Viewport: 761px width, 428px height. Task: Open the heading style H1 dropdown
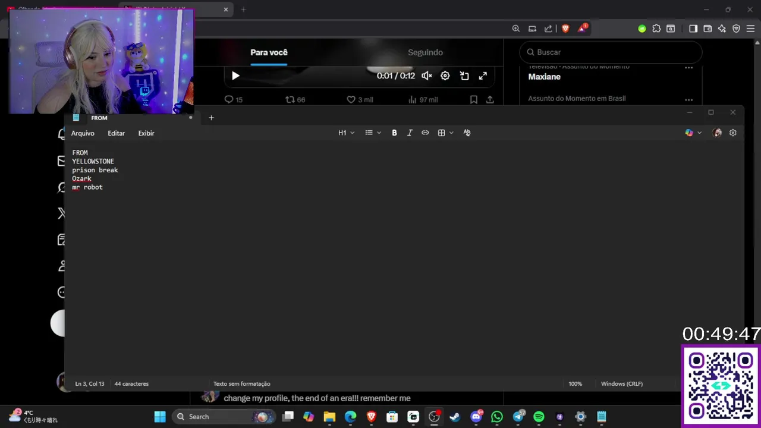[346, 133]
